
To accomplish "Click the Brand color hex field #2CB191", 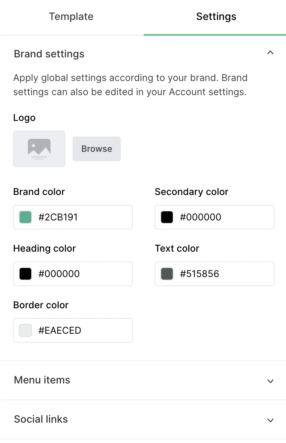I will [83, 217].
